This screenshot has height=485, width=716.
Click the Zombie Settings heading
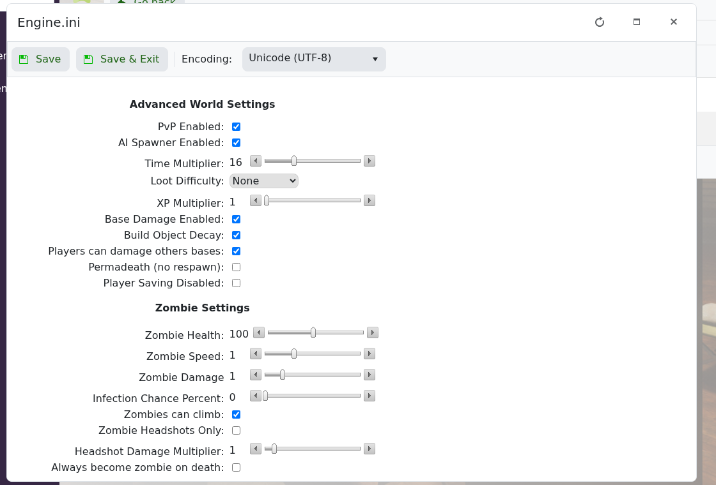(202, 308)
